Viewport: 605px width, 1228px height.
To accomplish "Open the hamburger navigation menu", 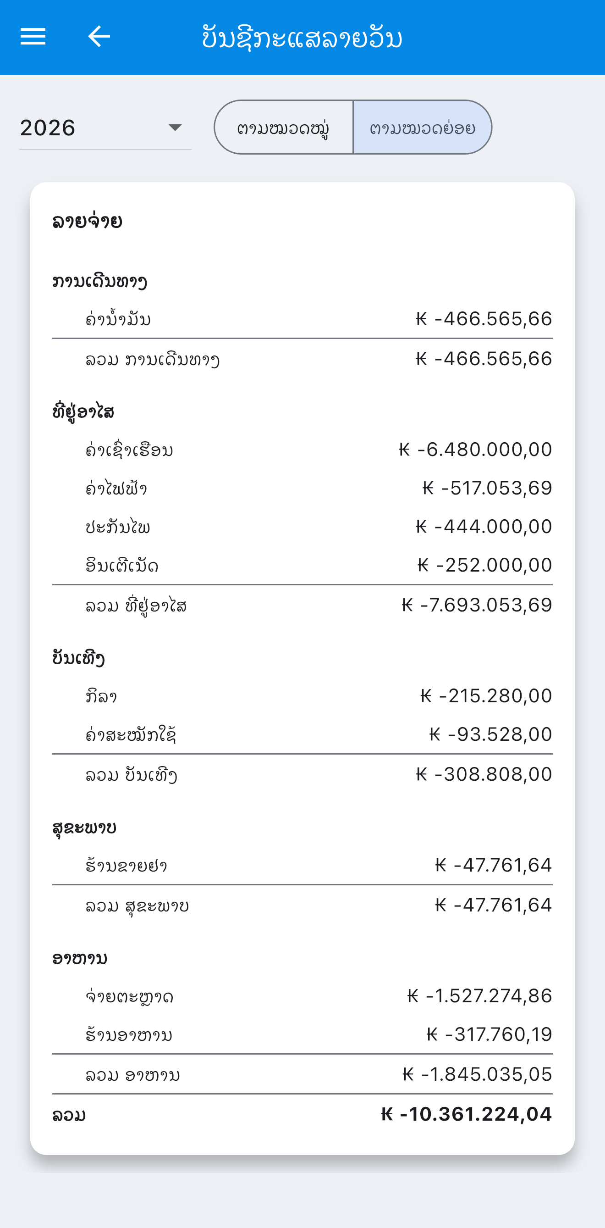I will point(33,37).
